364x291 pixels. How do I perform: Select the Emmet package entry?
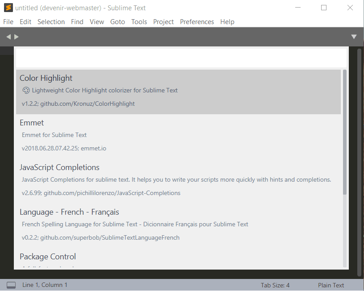point(178,137)
